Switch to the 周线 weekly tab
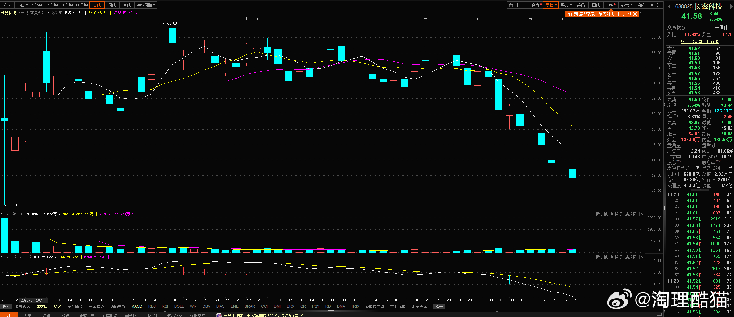The width and height of the screenshot is (734, 317). pos(112,5)
